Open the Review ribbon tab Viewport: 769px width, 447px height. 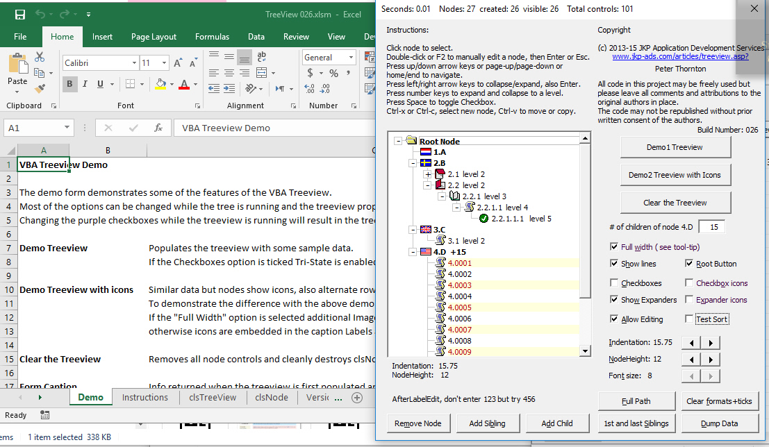point(296,37)
